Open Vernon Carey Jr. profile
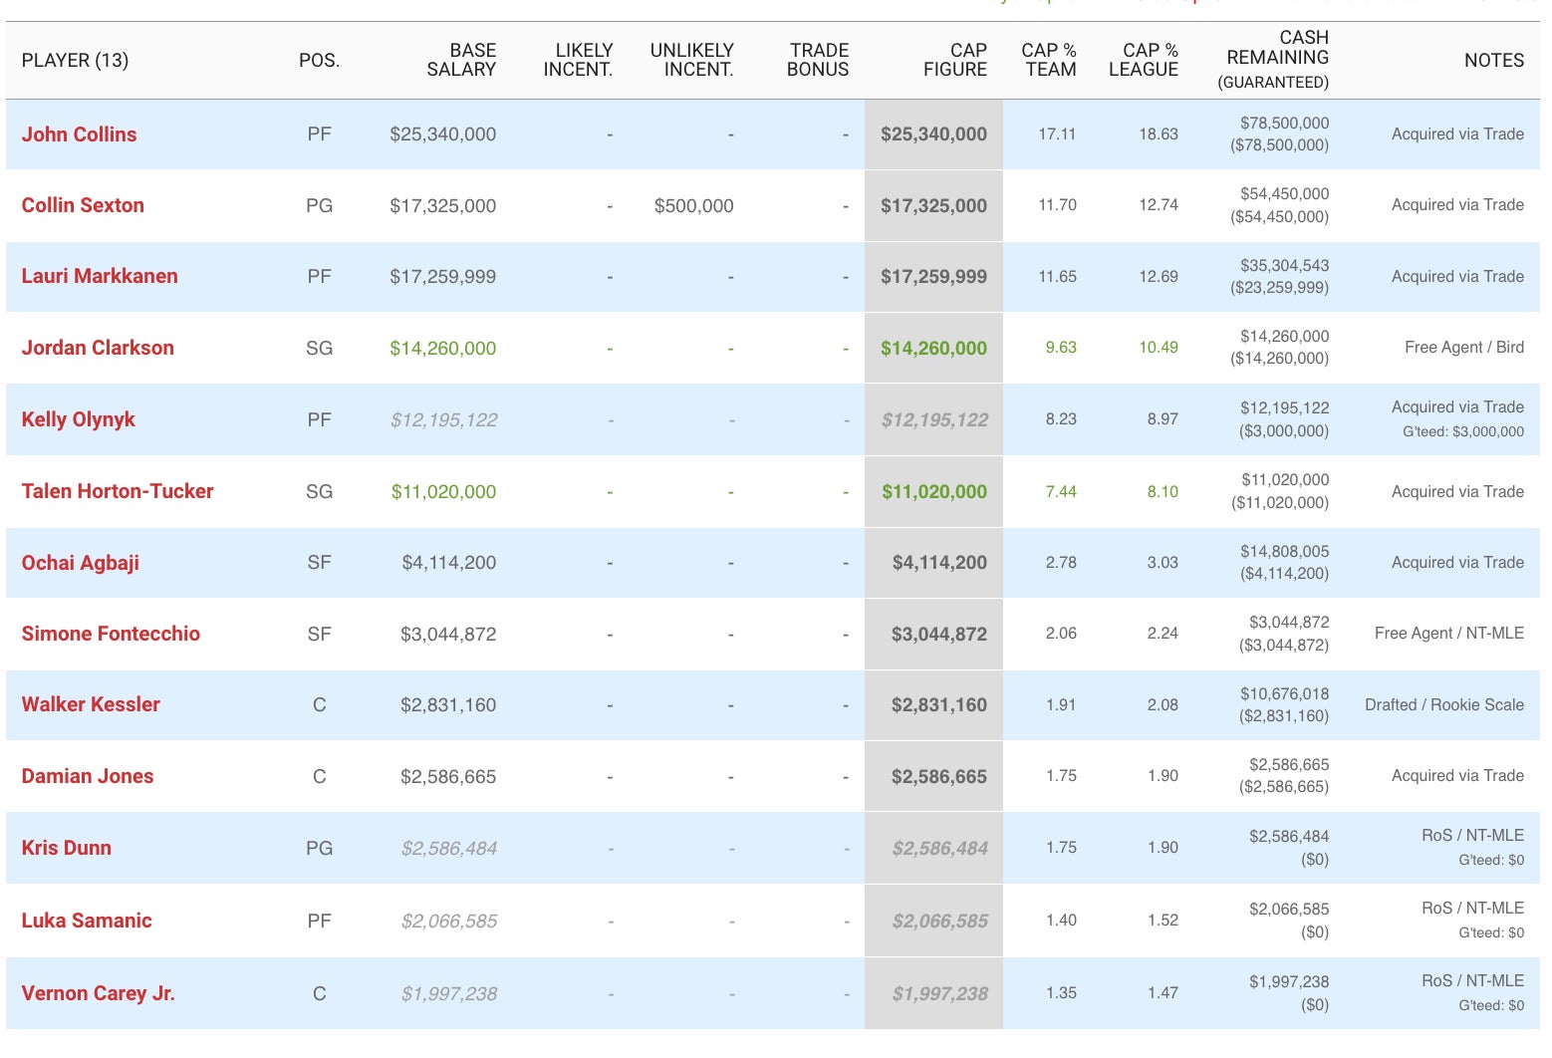The height and width of the screenshot is (1058, 1552). [x=98, y=993]
